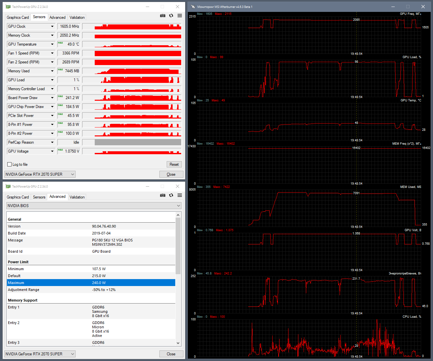The height and width of the screenshot is (361, 433).
Task: Click the refresh icon in the Sensors window
Action: coord(171,16)
